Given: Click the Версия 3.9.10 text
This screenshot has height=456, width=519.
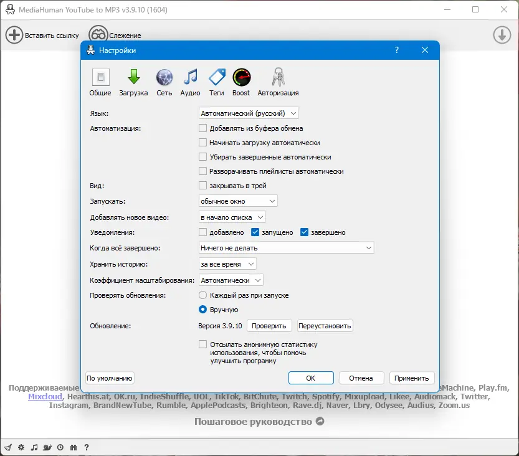Looking at the screenshot, I should pos(220,326).
